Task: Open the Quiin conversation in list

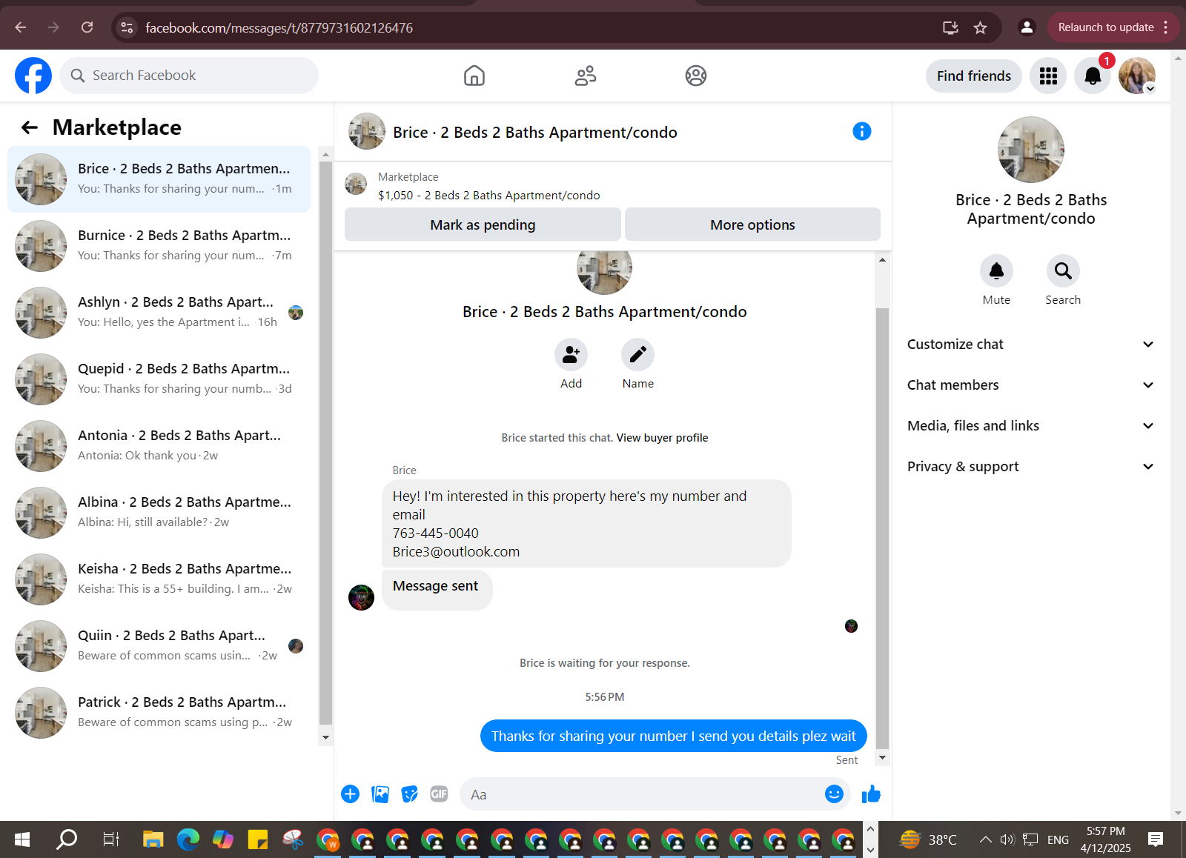Action: (x=159, y=646)
